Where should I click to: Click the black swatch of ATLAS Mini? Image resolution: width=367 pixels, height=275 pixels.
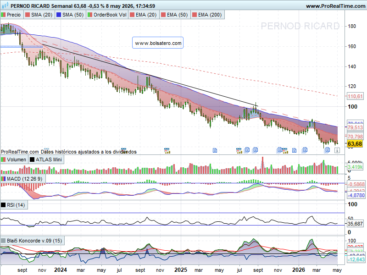(x=32, y=159)
